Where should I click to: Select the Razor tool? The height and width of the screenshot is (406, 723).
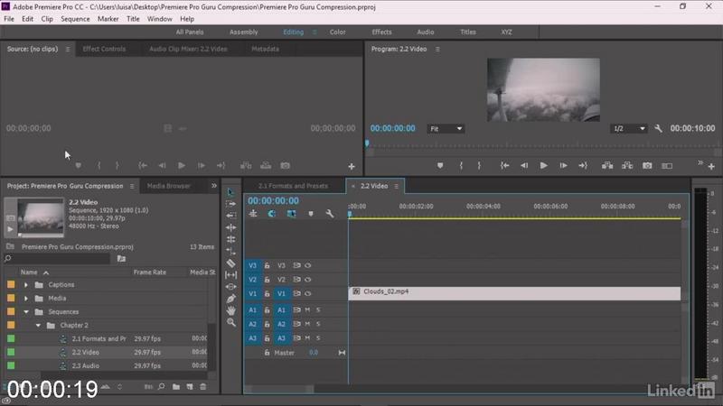coord(231,263)
